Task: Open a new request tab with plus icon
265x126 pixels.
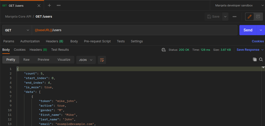Action: 49,5
